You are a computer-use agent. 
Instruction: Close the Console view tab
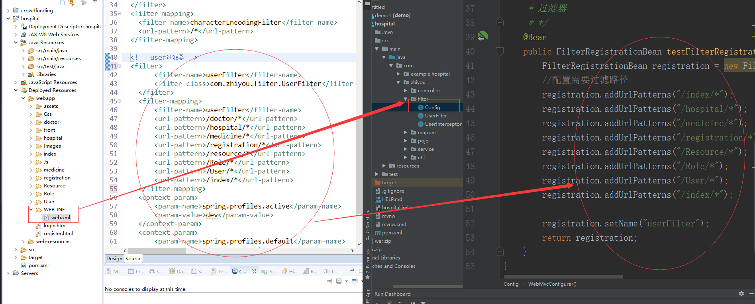tap(254, 271)
